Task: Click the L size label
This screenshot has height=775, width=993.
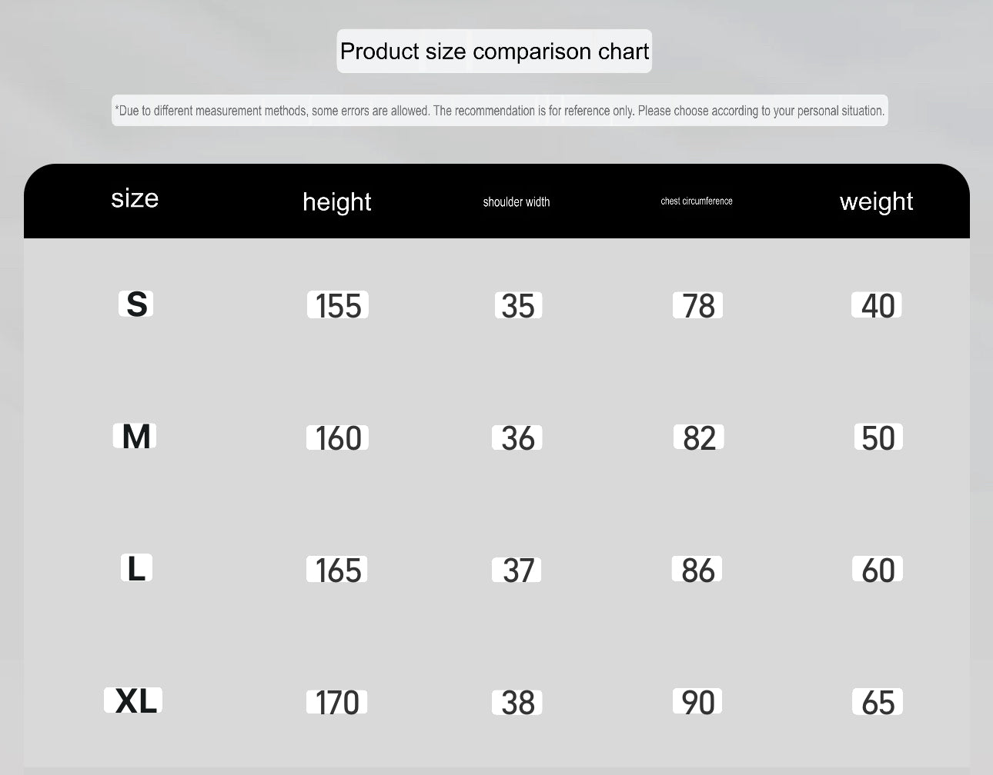Action: pos(136,569)
